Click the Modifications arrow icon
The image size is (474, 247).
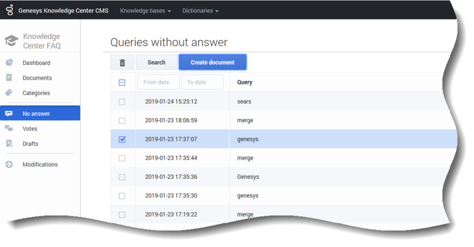click(x=9, y=164)
